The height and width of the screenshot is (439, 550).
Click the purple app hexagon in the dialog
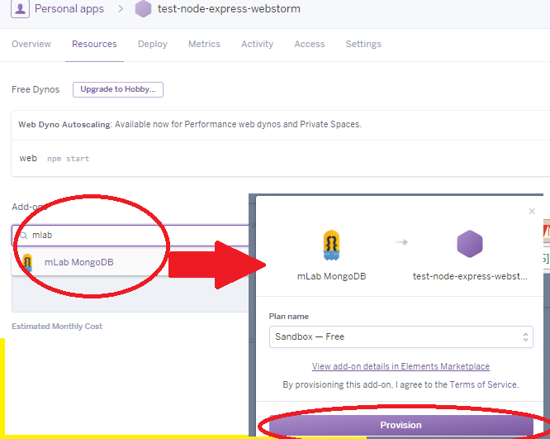pyautogui.click(x=469, y=245)
